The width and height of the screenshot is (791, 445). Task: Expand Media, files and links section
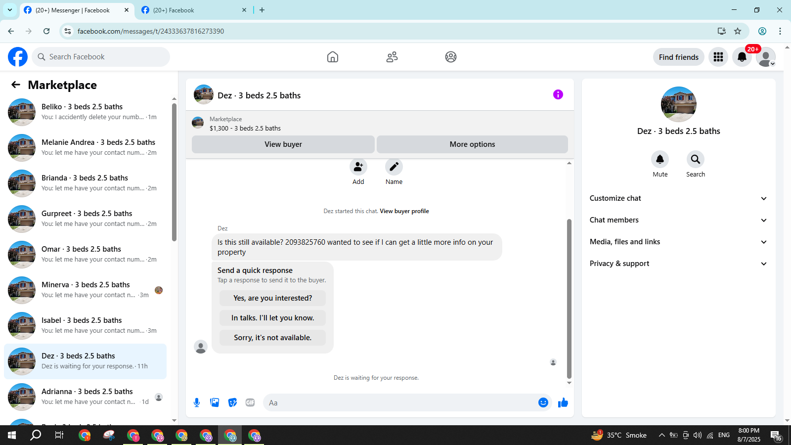(679, 242)
